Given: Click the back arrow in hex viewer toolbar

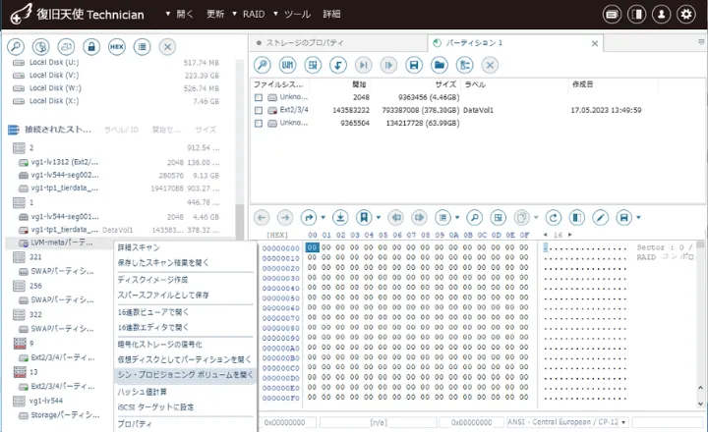Looking at the screenshot, I should [262, 218].
